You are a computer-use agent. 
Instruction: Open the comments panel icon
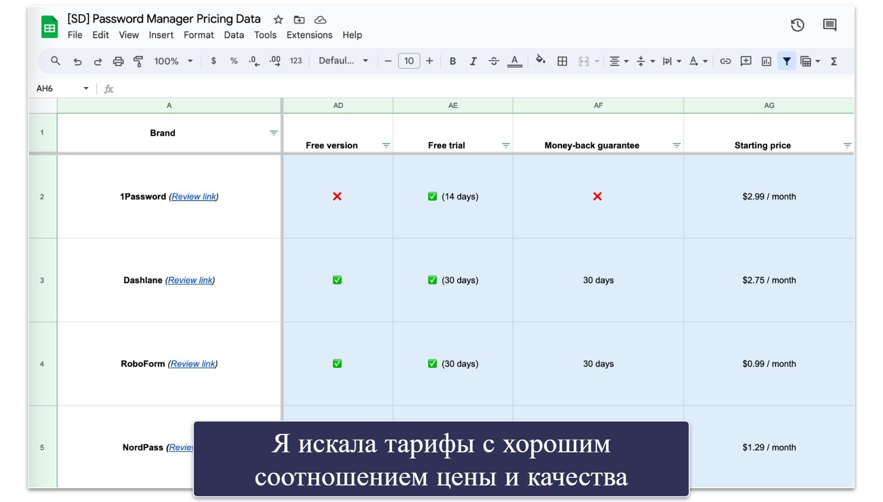point(830,25)
